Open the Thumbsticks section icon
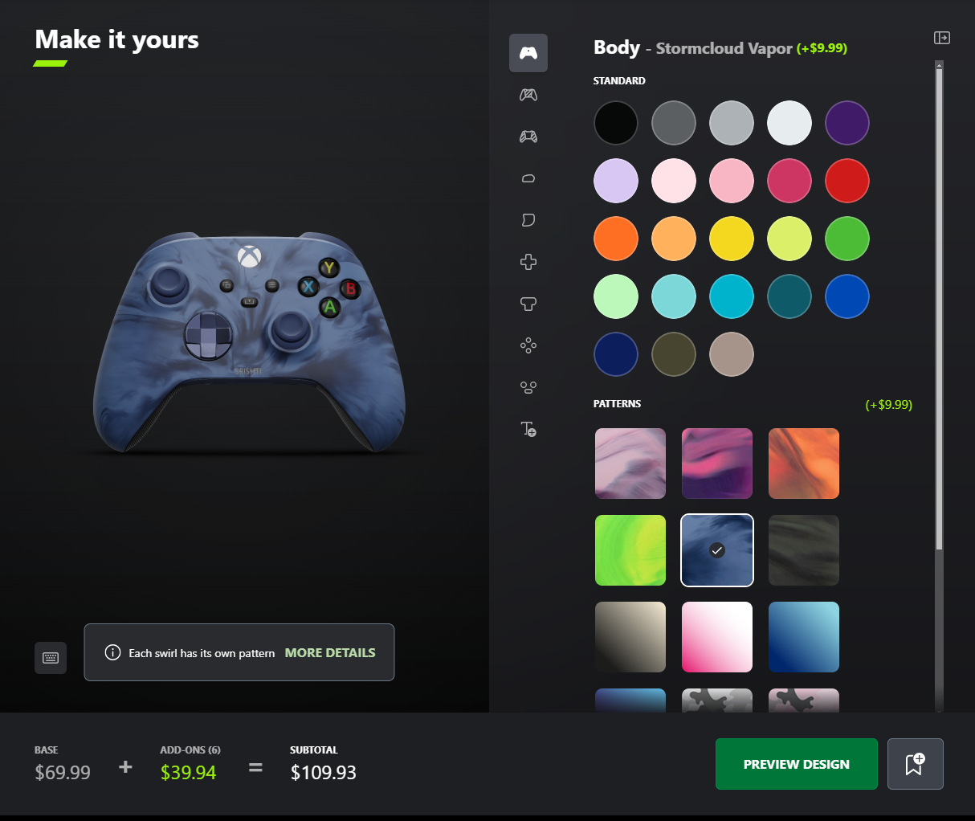975x821 pixels. (528, 304)
